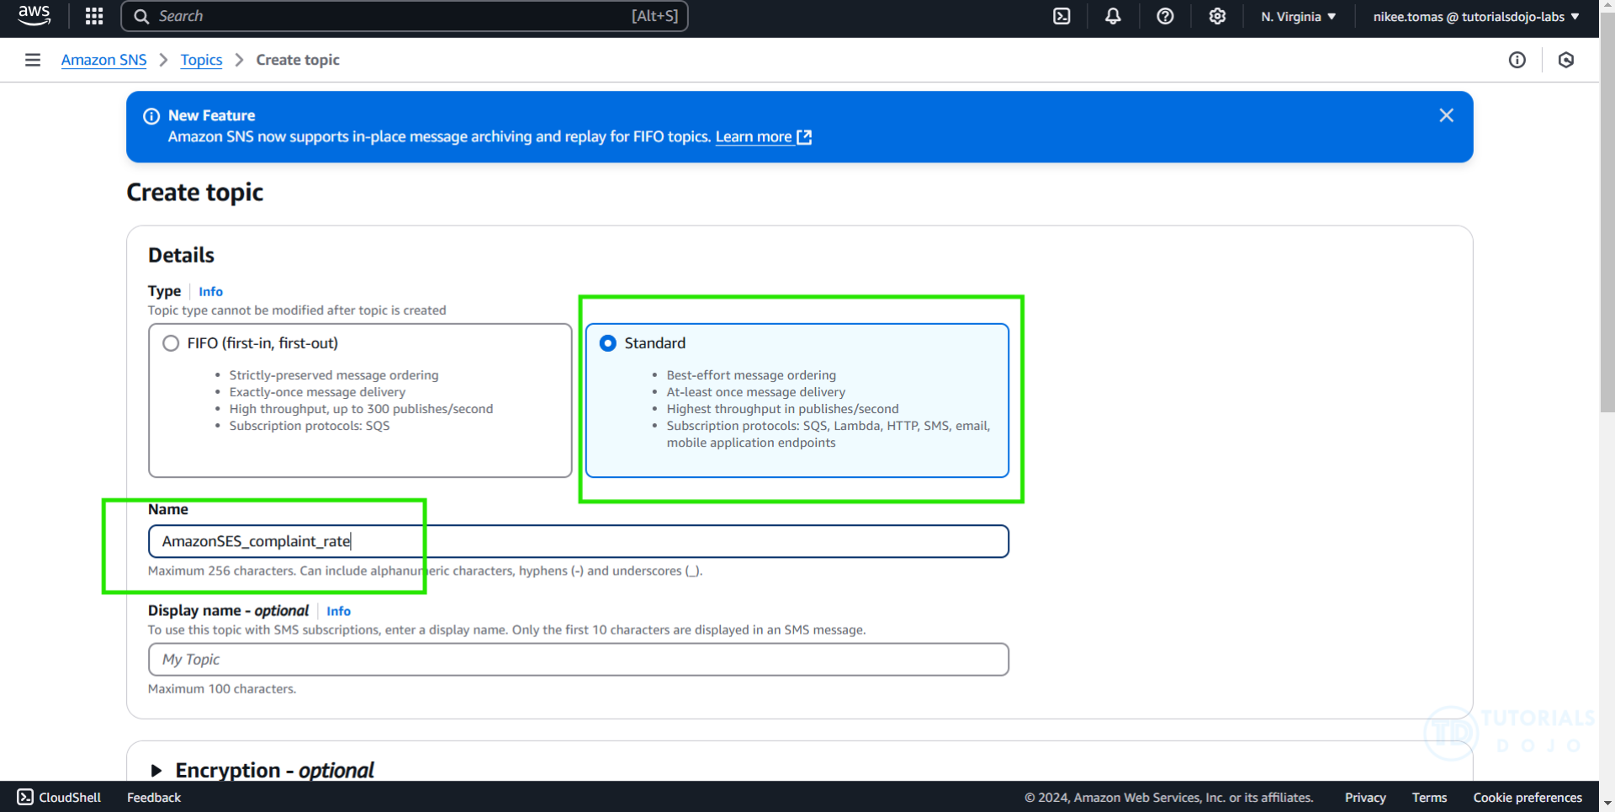
Task: Click the Display name input field
Action: (579, 659)
